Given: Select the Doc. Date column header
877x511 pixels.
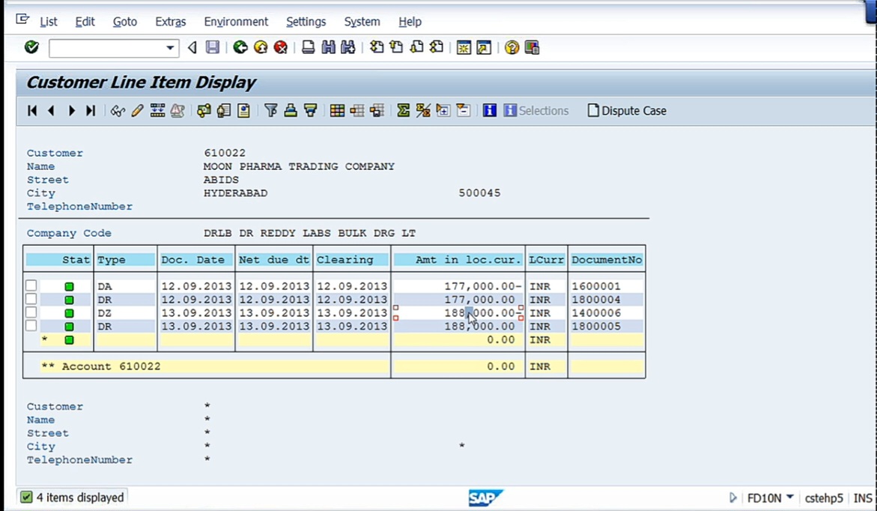Looking at the screenshot, I should (195, 260).
